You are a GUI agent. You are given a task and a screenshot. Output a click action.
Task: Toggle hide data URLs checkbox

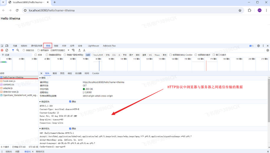pos(47,55)
